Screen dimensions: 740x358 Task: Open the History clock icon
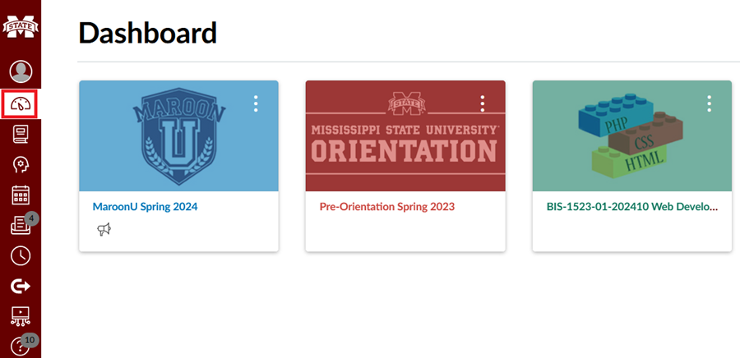coord(21,256)
